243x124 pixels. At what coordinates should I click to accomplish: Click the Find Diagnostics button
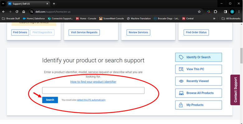[42, 32]
